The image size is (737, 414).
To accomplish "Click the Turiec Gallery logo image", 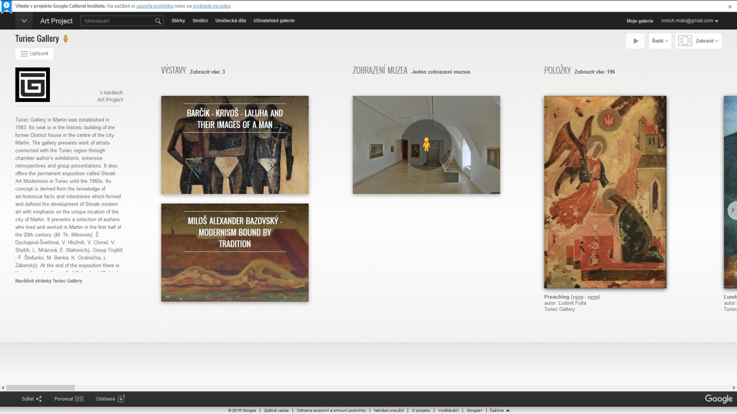I will pos(33,85).
